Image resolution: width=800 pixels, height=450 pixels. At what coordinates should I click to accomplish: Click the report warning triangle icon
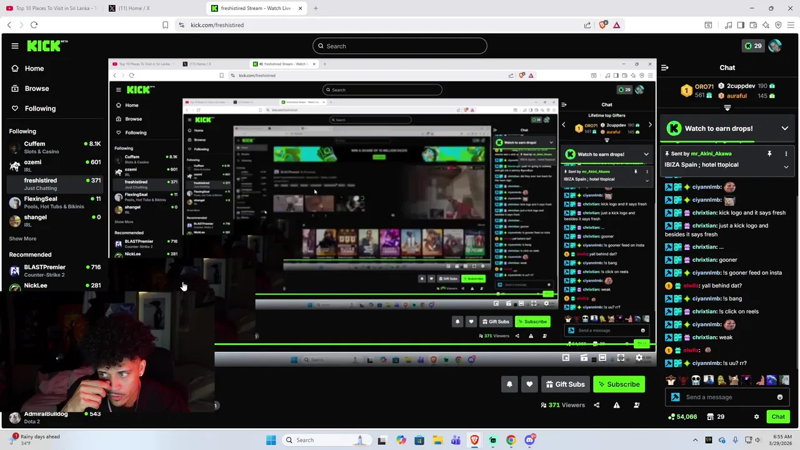tap(617, 405)
